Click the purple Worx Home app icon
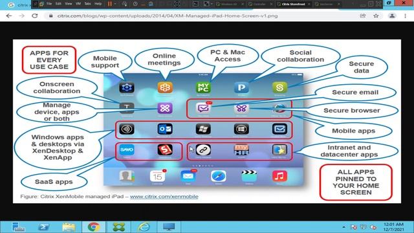414x233 pixels. 165,108
